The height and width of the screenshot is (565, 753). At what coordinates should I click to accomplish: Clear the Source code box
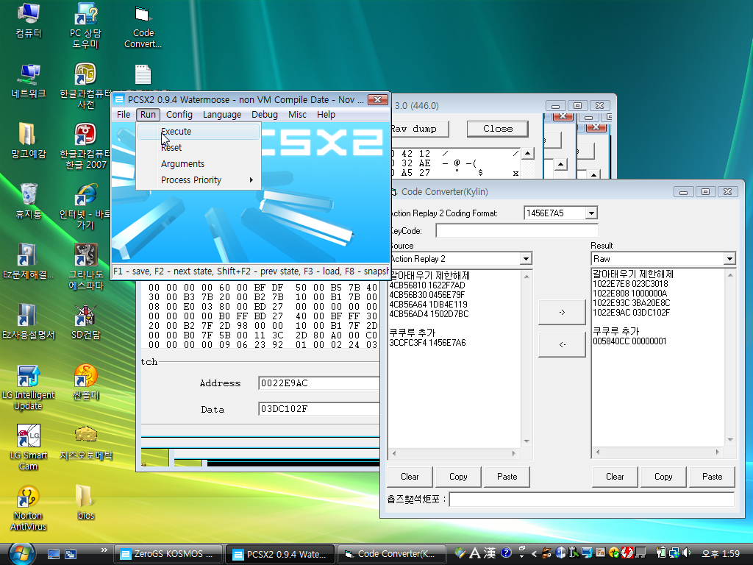click(410, 477)
